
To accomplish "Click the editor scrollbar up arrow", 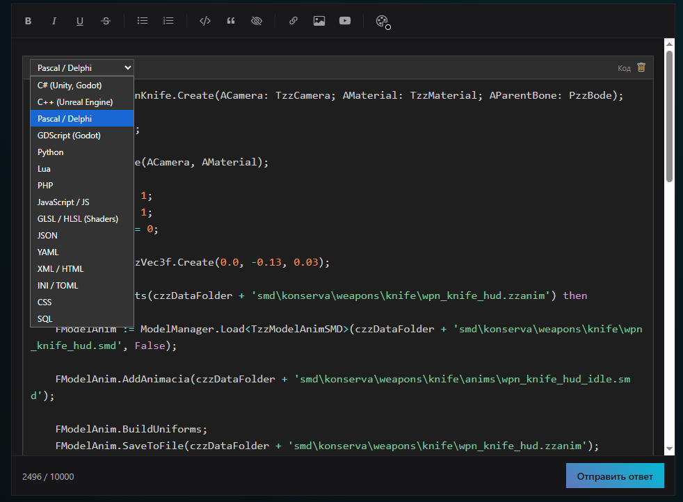I will click(x=670, y=44).
